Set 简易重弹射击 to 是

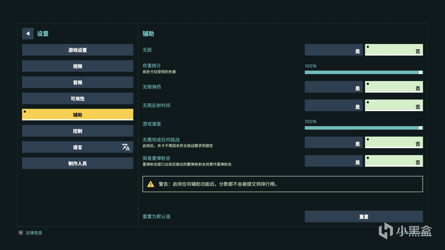pyautogui.click(x=334, y=161)
